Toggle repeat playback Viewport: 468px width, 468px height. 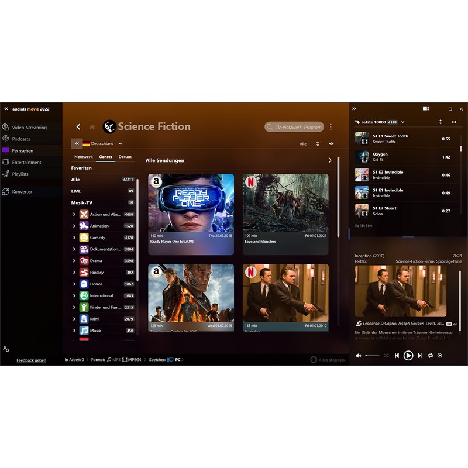coord(431,356)
